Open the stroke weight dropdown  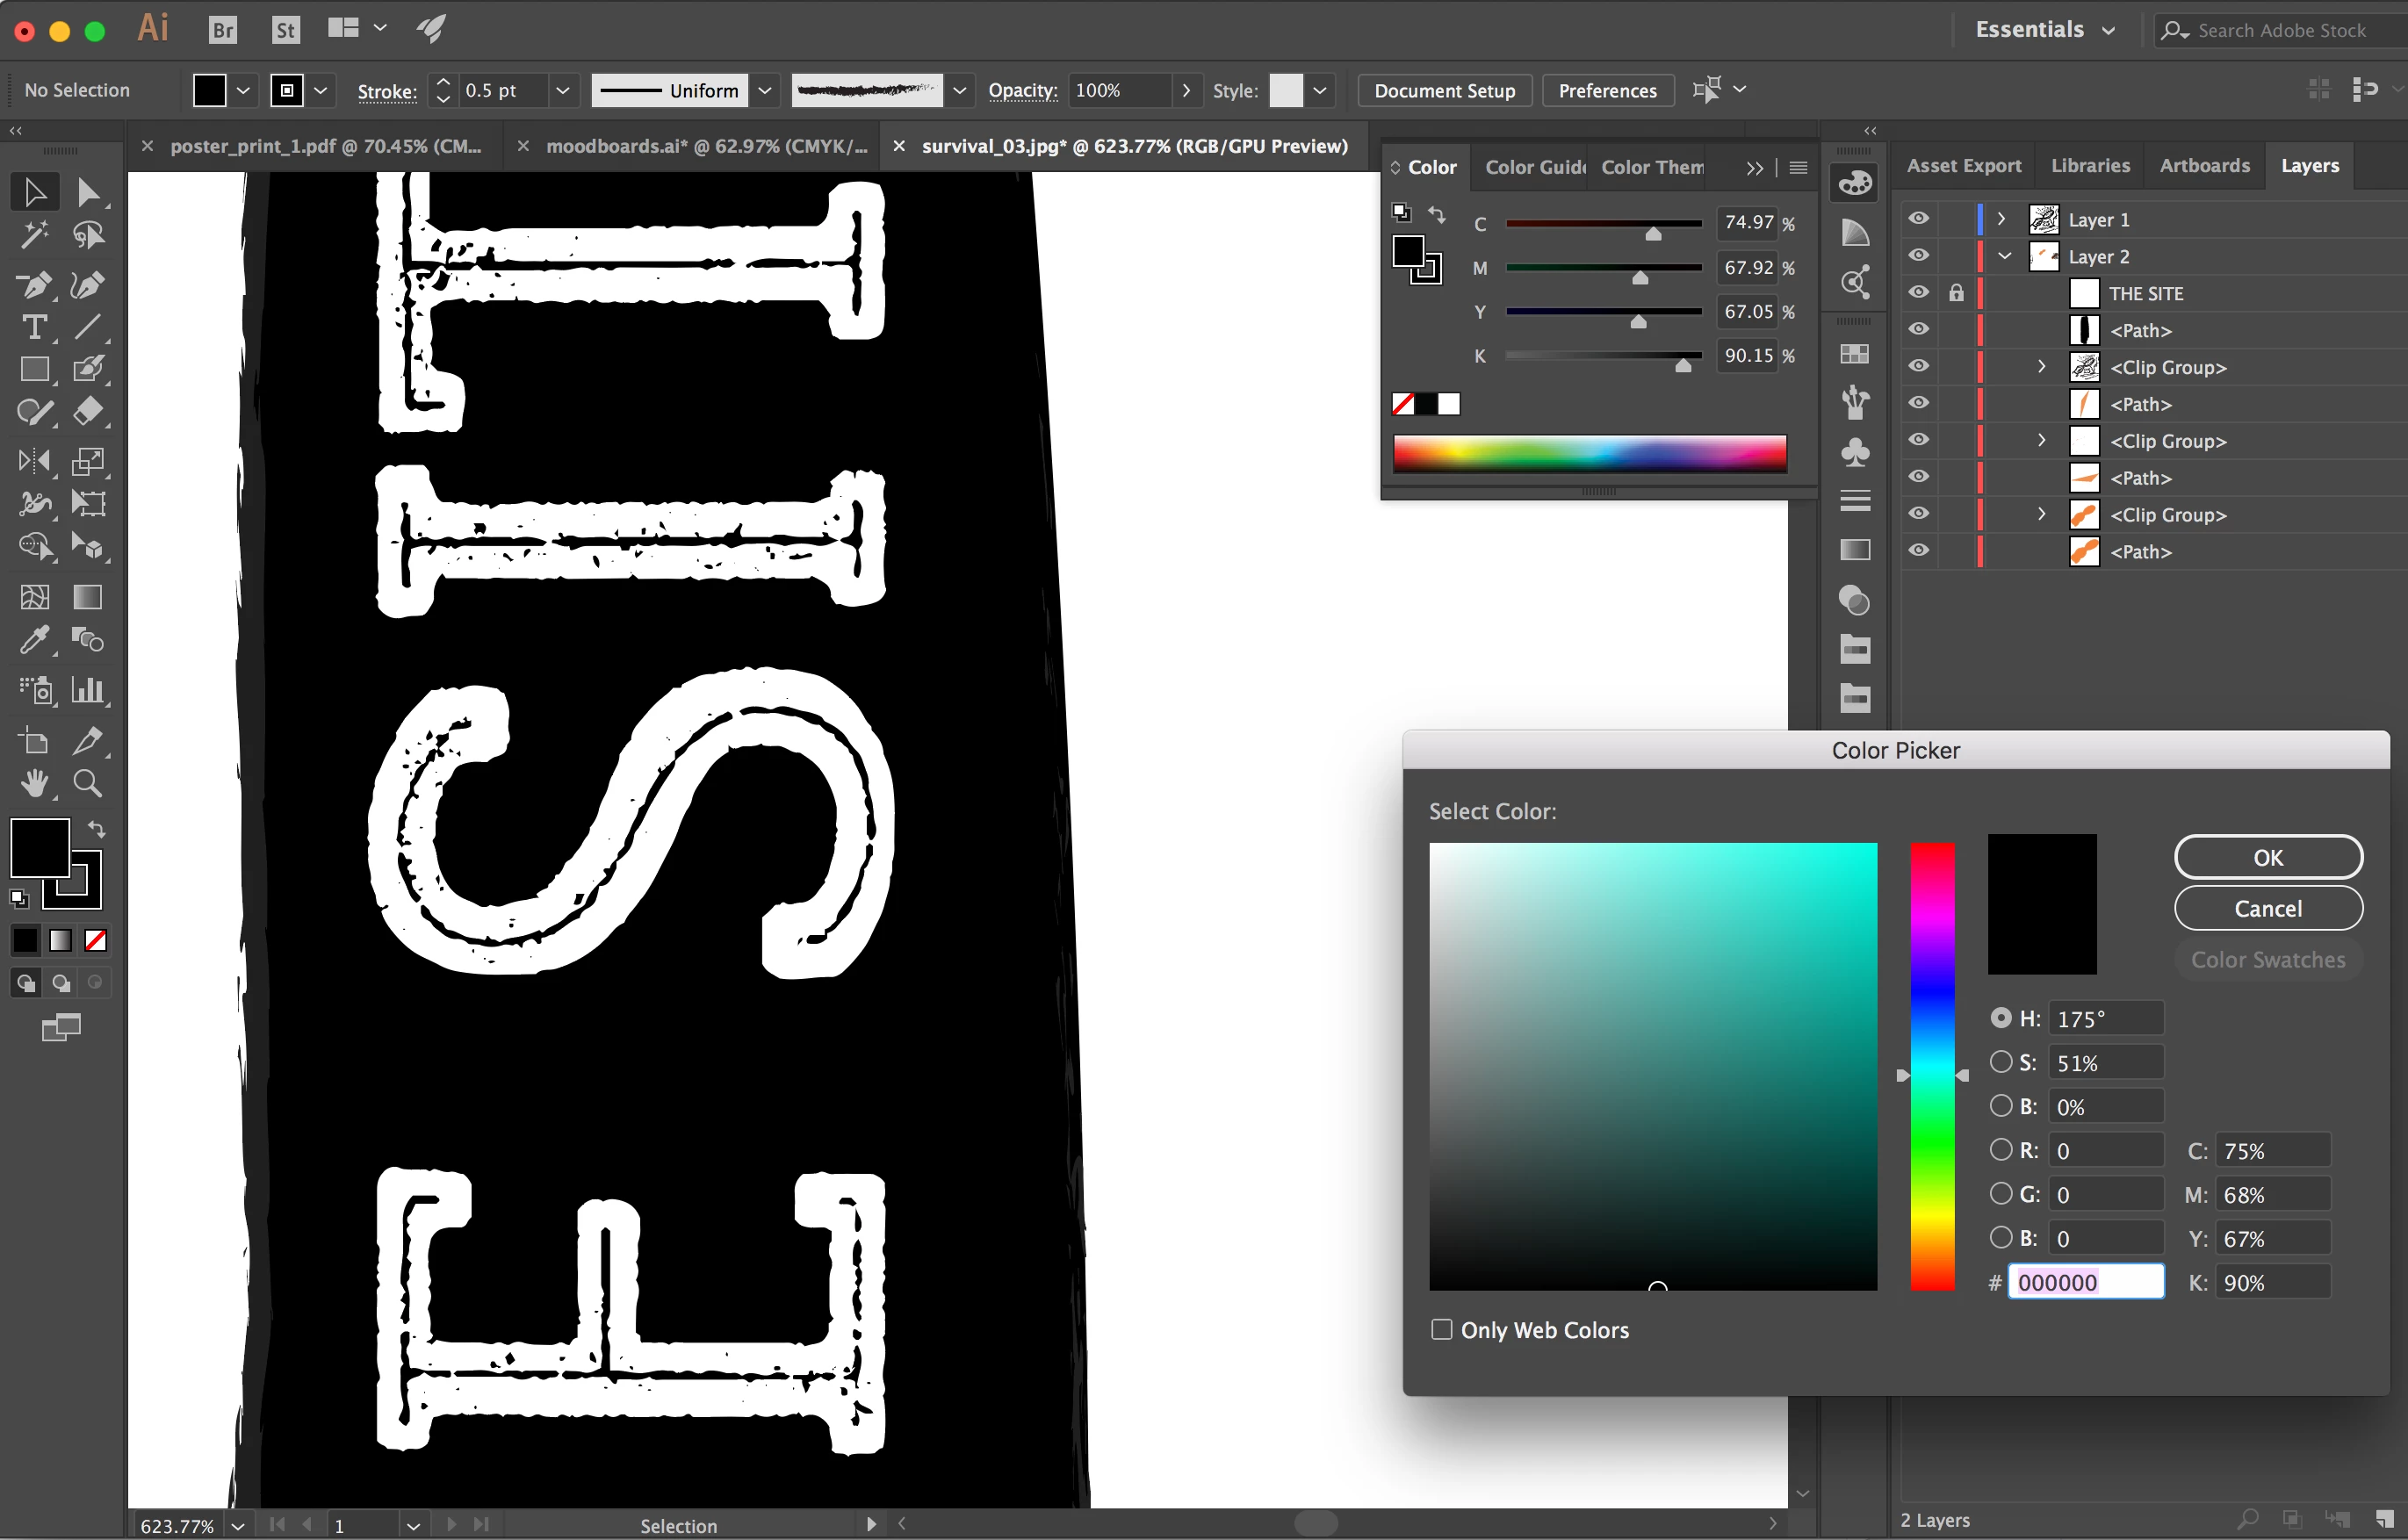563,91
